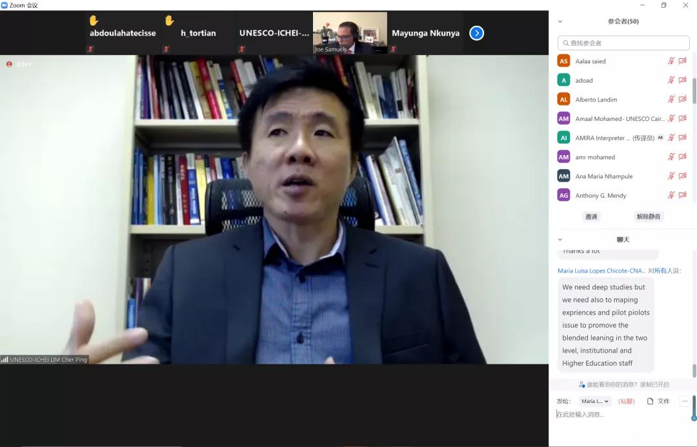Click the signal strength icon on the speaker label
The width and height of the screenshot is (697, 447).
click(5, 360)
